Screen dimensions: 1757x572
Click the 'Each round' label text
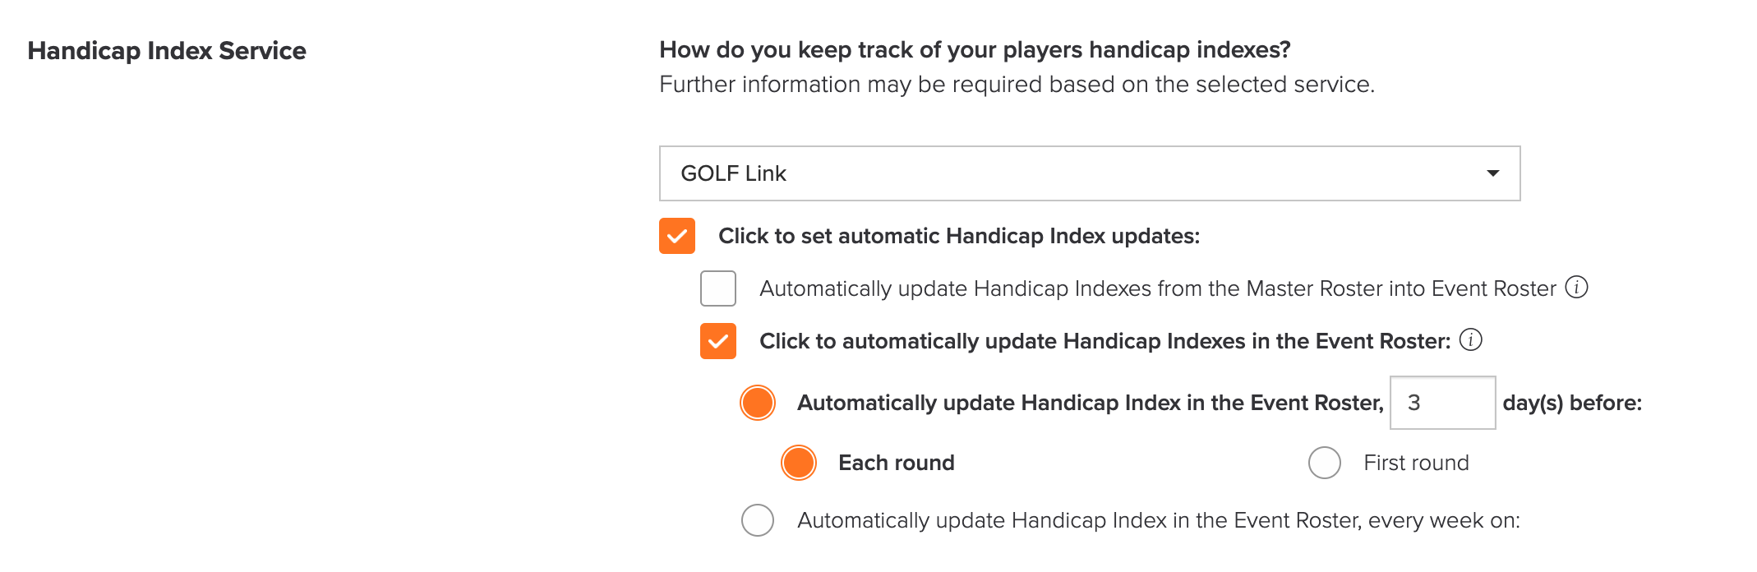click(897, 463)
